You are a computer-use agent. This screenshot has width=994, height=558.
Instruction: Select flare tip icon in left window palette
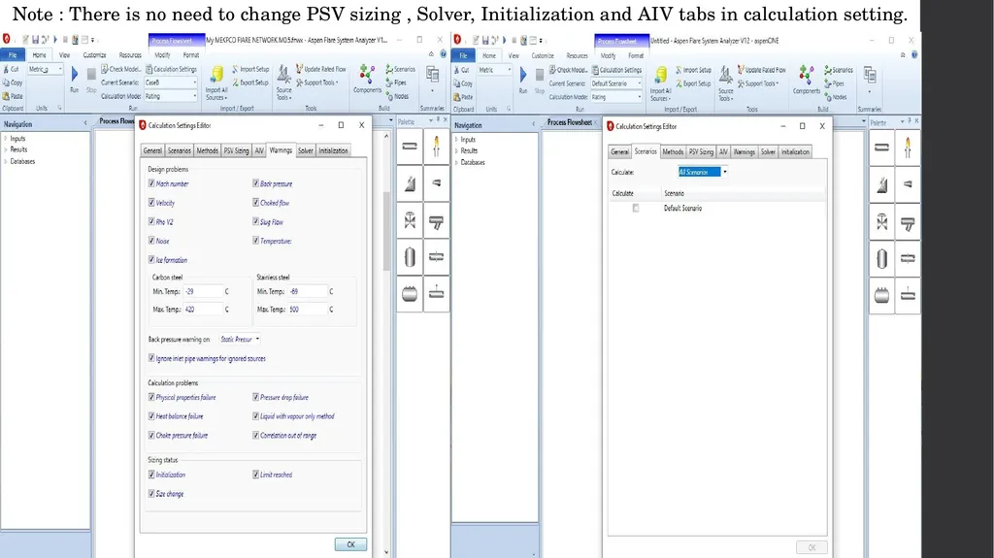point(436,147)
